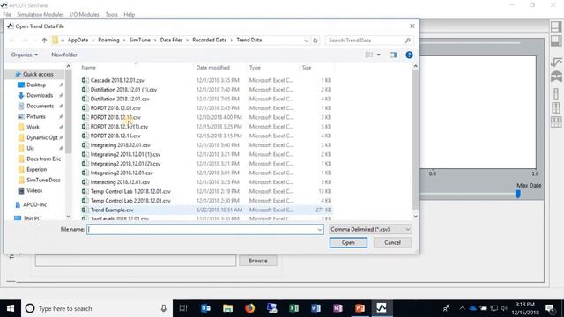Open the Tools menu
The width and height of the screenshot is (564, 317).
(112, 15)
